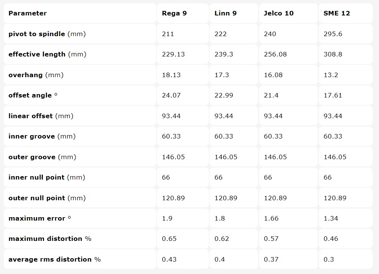
Task: Click SME 12 maximum error value 1.34
Action: point(331,218)
